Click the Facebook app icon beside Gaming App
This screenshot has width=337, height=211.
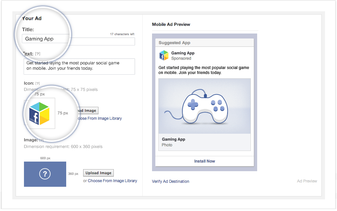point(164,55)
